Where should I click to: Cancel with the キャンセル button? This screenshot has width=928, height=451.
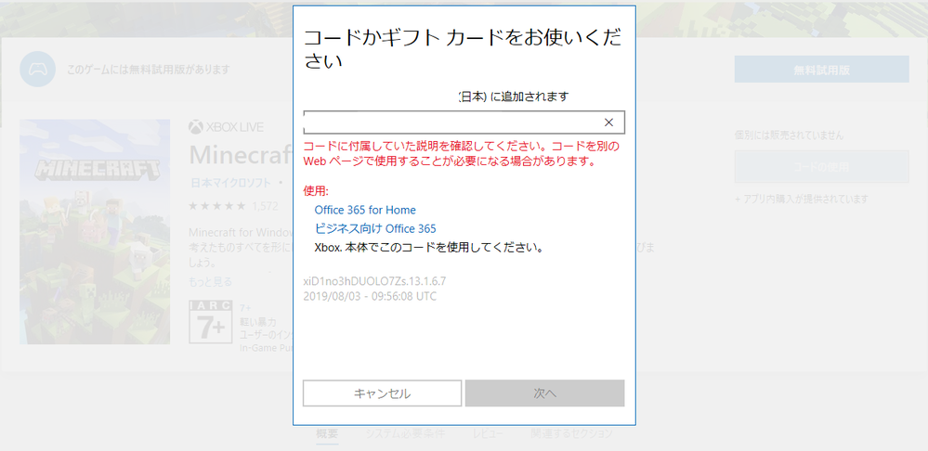(x=383, y=393)
